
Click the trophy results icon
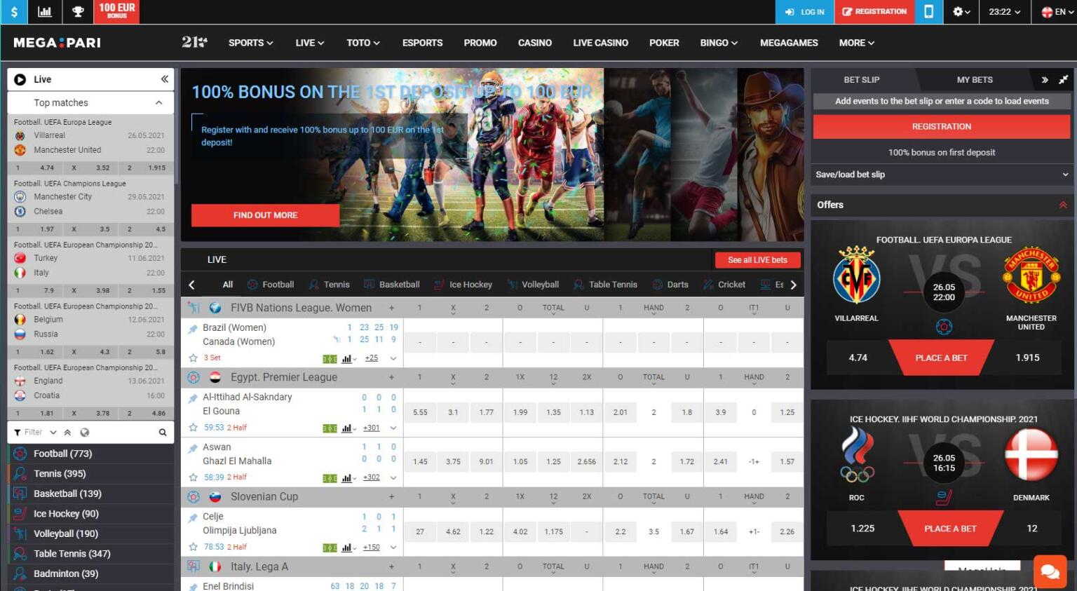pos(78,12)
